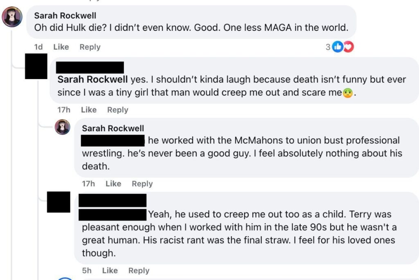Like the comment mentioning the McMahons
Screen dimensions: 419x280
pyautogui.click(x=113, y=184)
